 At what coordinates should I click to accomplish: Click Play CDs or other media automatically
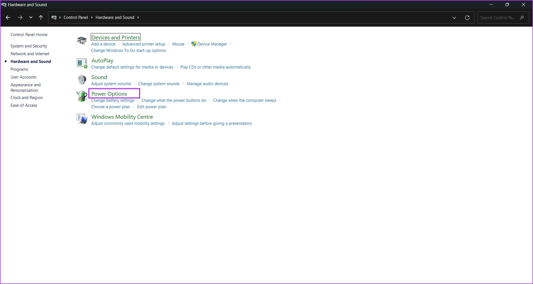click(216, 67)
